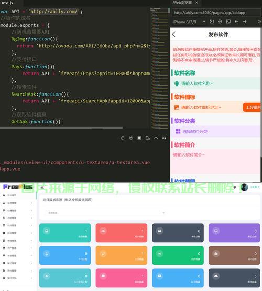Open the 选择软件分类 category selector
The image size is (262, 291).
coord(215,132)
